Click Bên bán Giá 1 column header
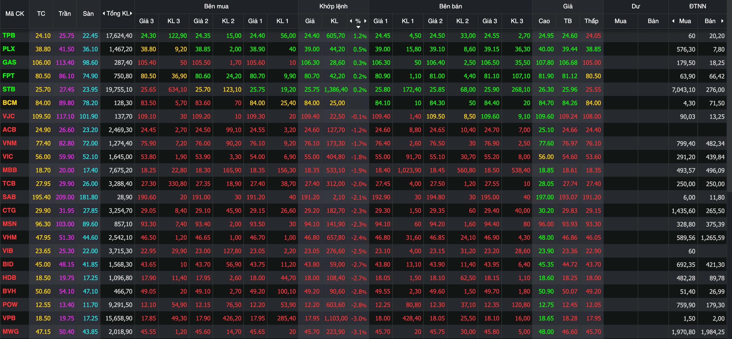This screenshot has width=732, height=339. (380, 21)
